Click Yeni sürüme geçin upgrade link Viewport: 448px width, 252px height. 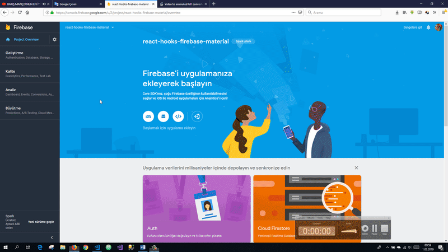tap(41, 222)
